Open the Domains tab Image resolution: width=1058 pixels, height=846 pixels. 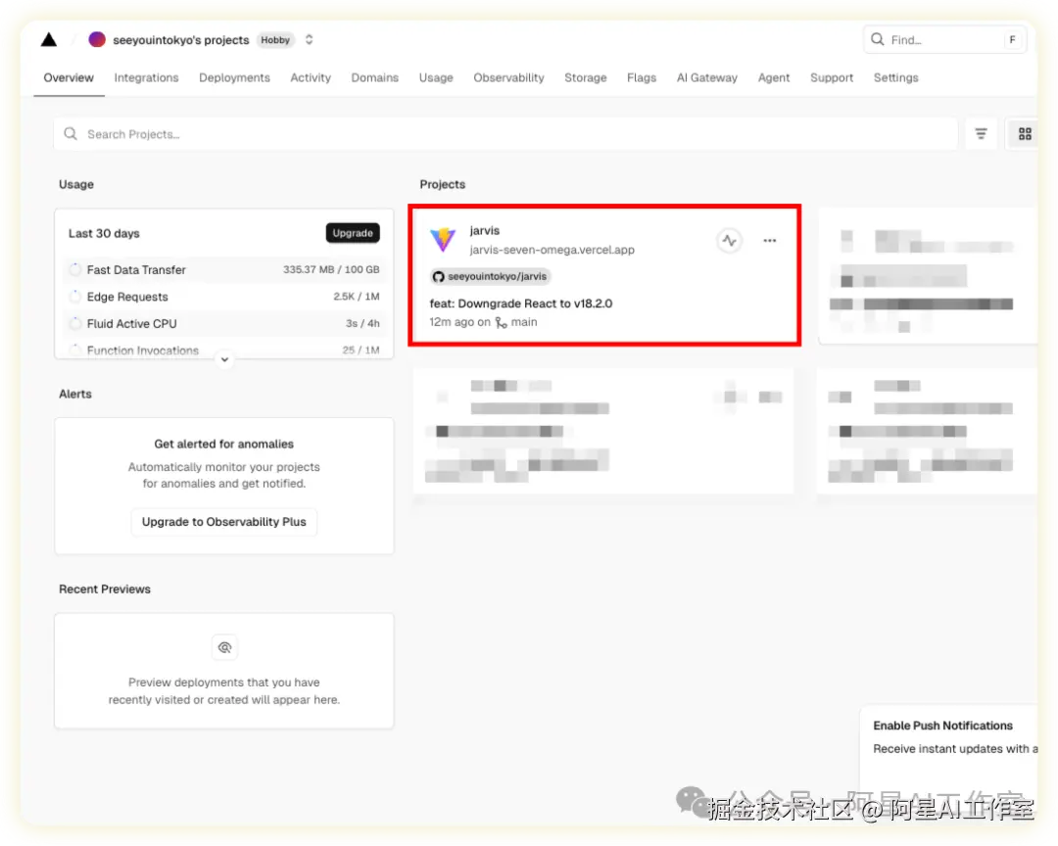pyautogui.click(x=374, y=77)
